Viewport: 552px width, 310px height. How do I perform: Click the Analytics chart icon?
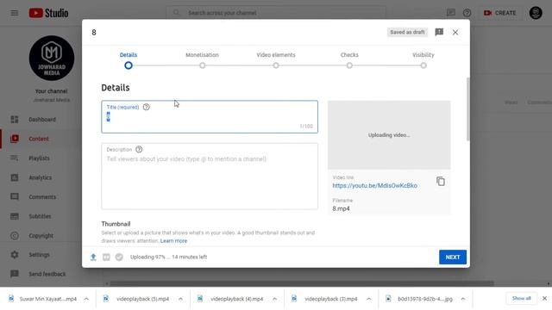pyautogui.click(x=15, y=177)
